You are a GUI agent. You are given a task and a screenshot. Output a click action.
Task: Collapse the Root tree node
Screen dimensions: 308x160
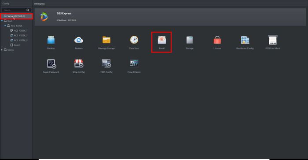2,21
